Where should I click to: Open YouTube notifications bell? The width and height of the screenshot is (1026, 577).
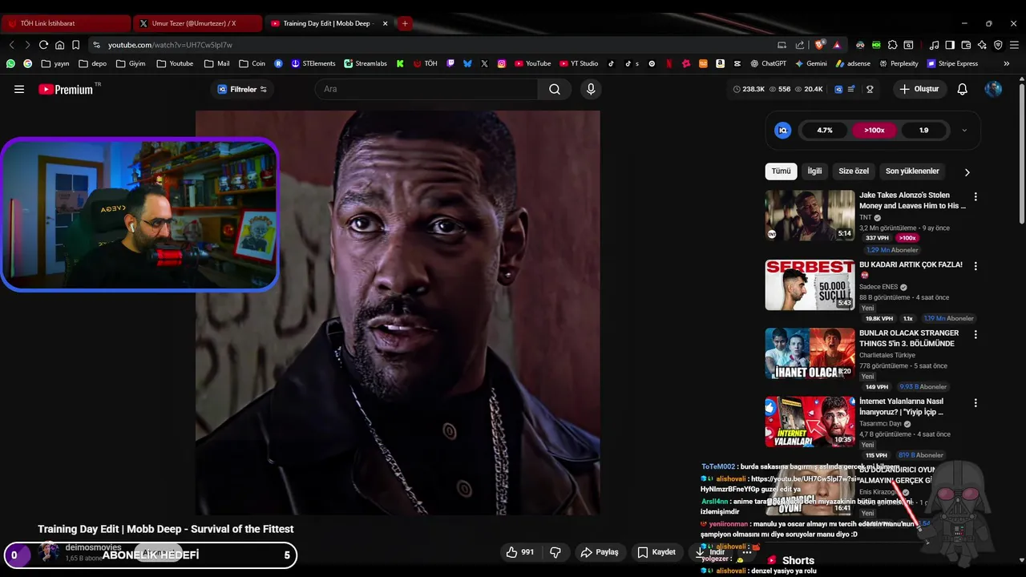(x=962, y=89)
